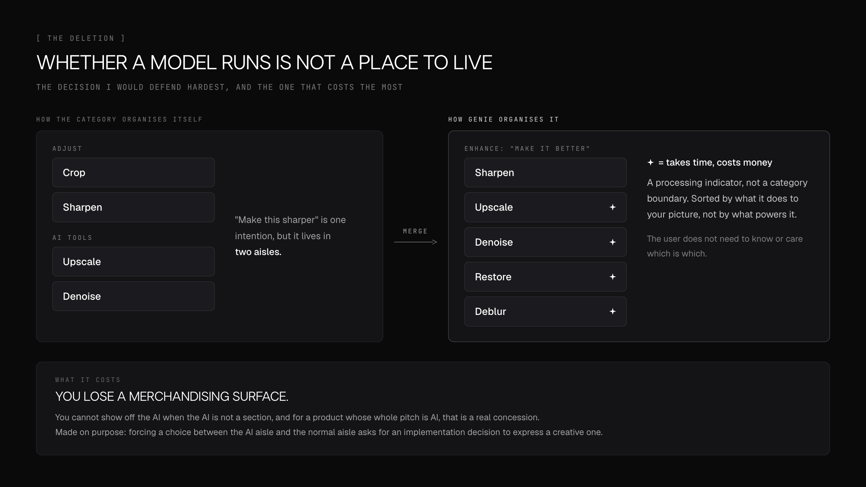The height and width of the screenshot is (487, 866).
Task: Select Sharpen in the Enhance list
Action: click(546, 172)
